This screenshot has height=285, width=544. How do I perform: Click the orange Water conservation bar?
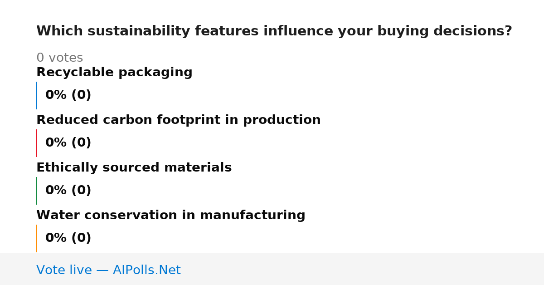(36, 238)
